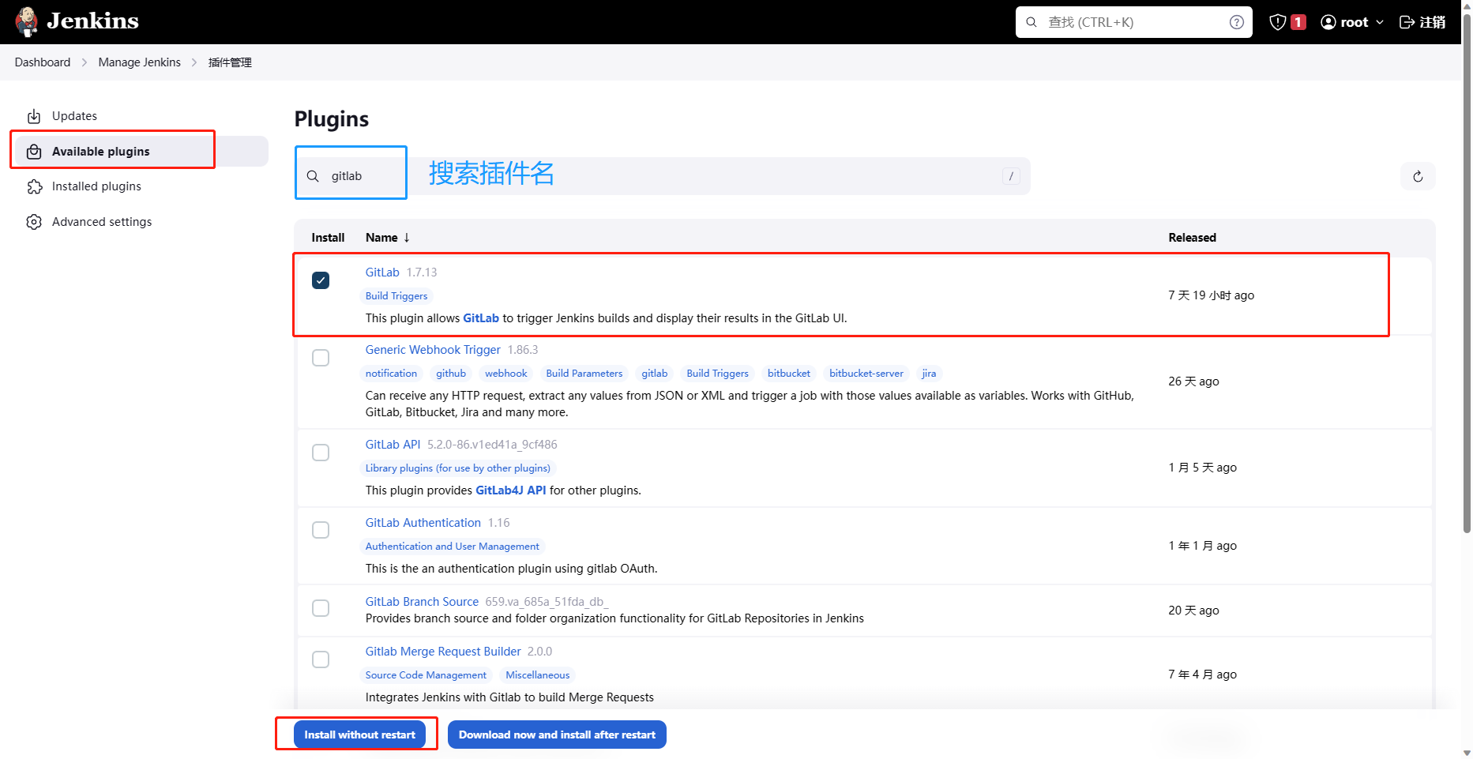Click the Source Code Management tag
Viewport: 1473px width, 759px height.
click(426, 675)
